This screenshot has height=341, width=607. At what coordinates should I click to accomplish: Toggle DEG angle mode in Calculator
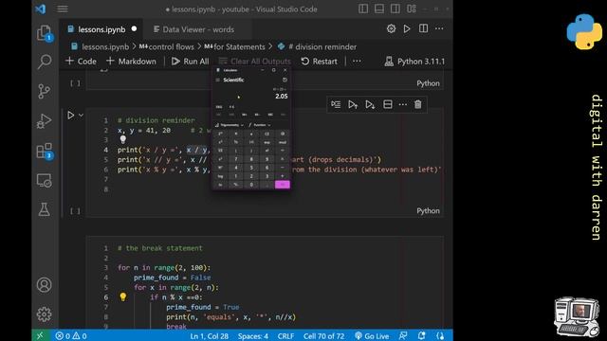[x=219, y=107]
